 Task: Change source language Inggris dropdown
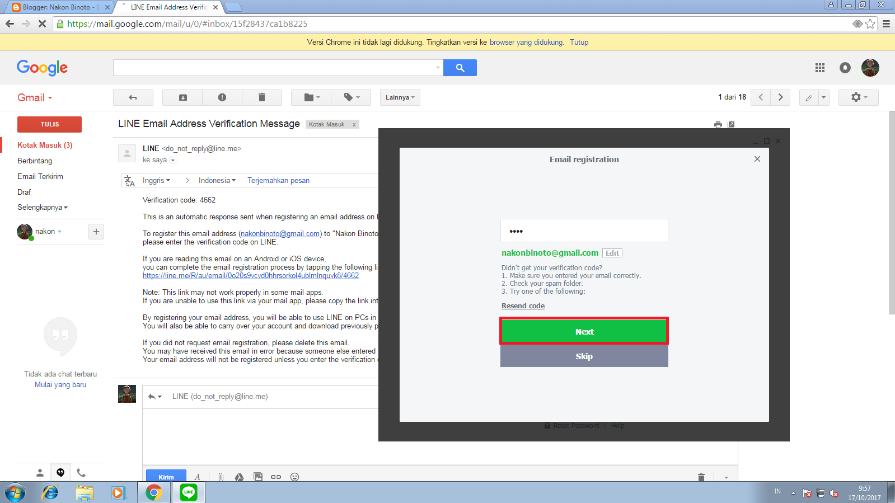156,180
